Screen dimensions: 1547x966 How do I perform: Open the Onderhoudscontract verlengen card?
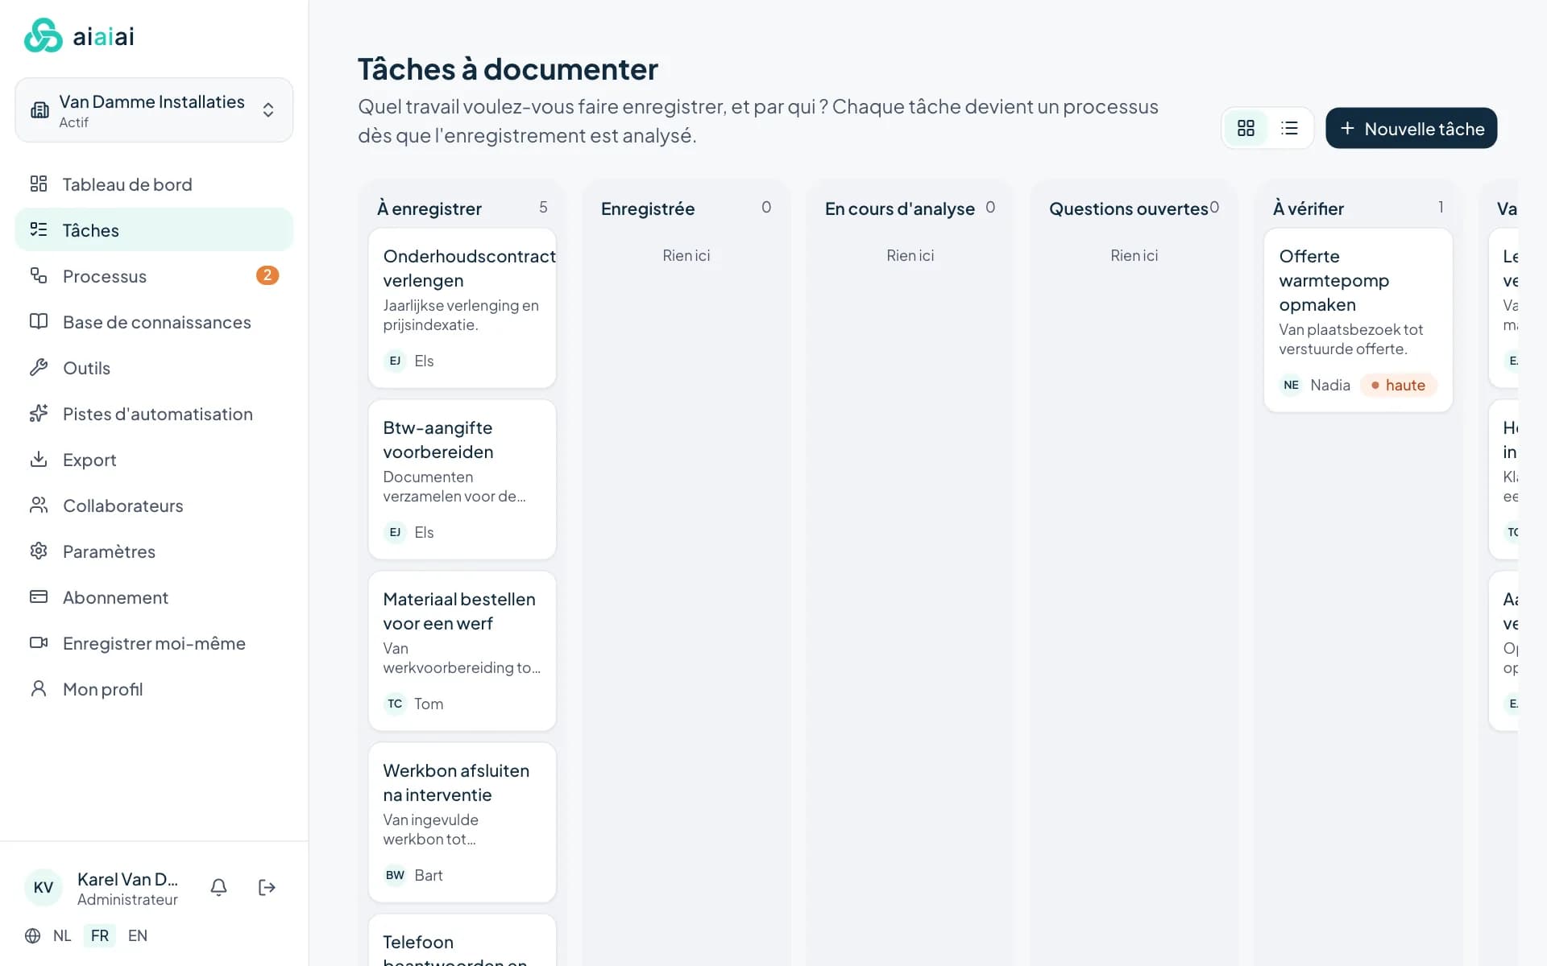pos(462,308)
